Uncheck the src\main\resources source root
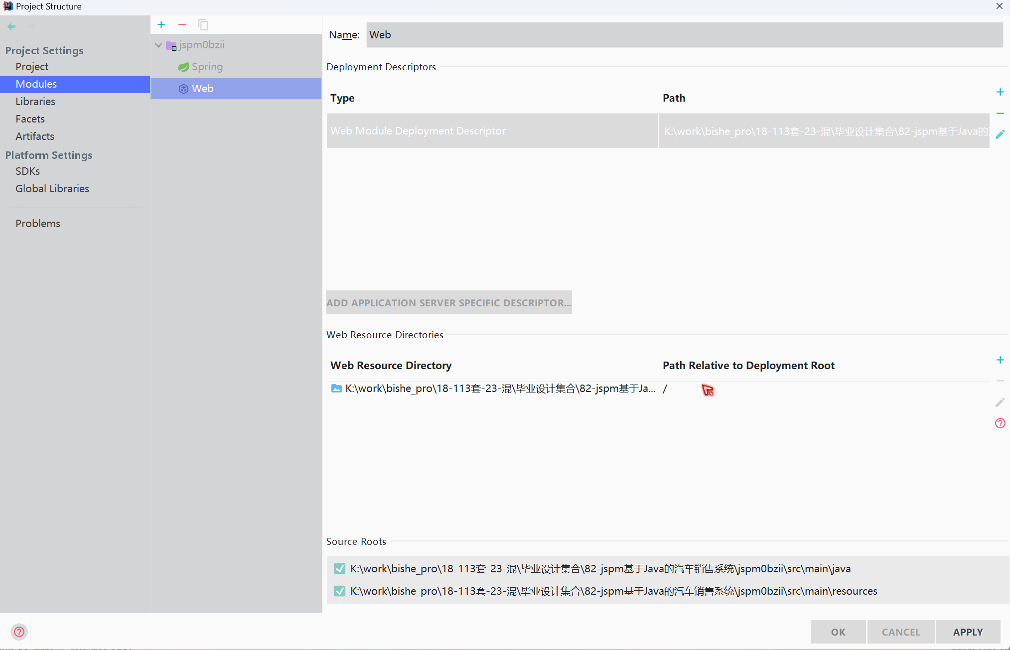Screen dimensions: 1010x650 tap(340, 591)
